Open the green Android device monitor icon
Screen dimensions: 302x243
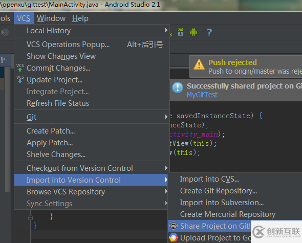tap(193, 32)
